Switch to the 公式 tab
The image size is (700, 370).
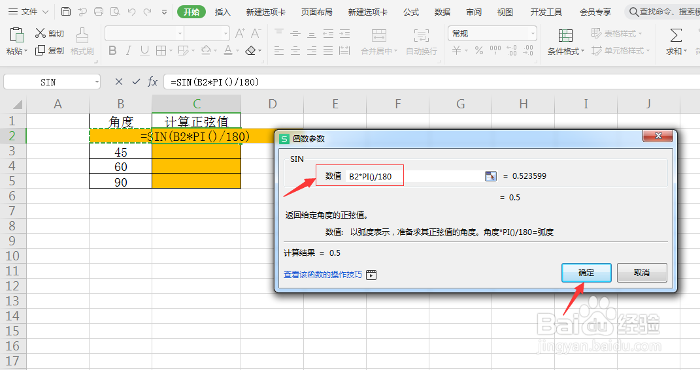410,12
